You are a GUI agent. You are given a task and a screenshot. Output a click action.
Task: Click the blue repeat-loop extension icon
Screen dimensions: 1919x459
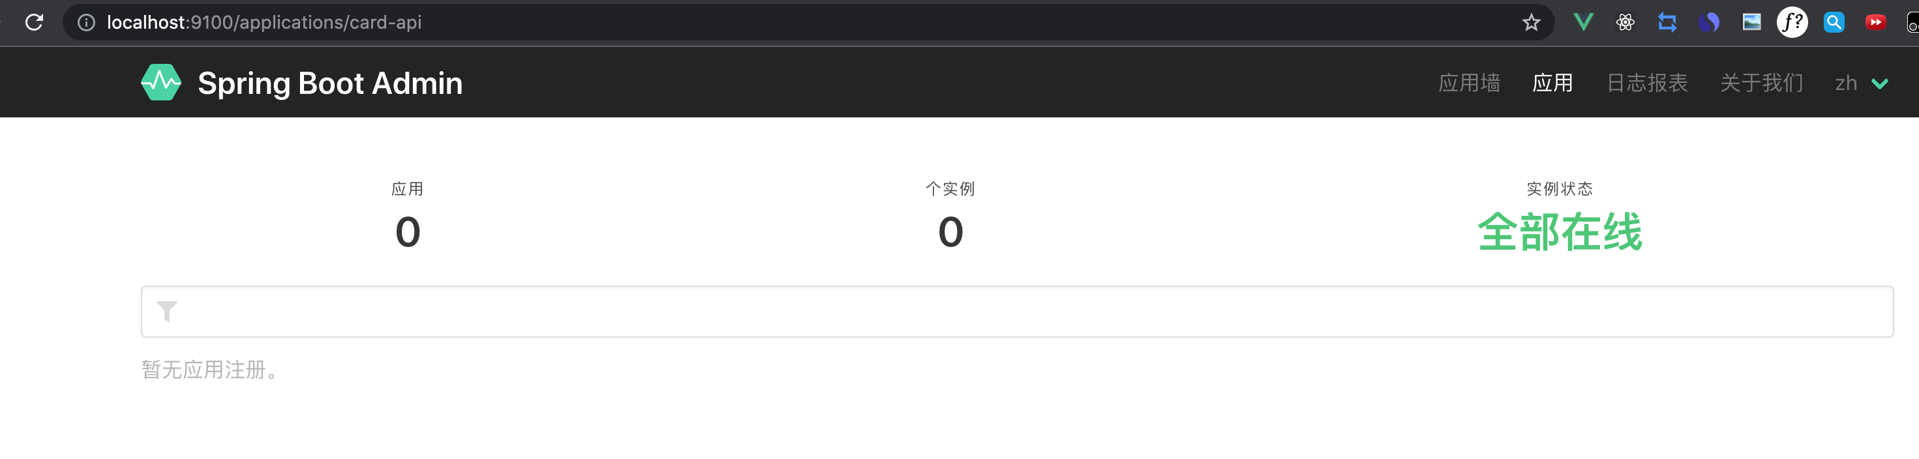1668,22
